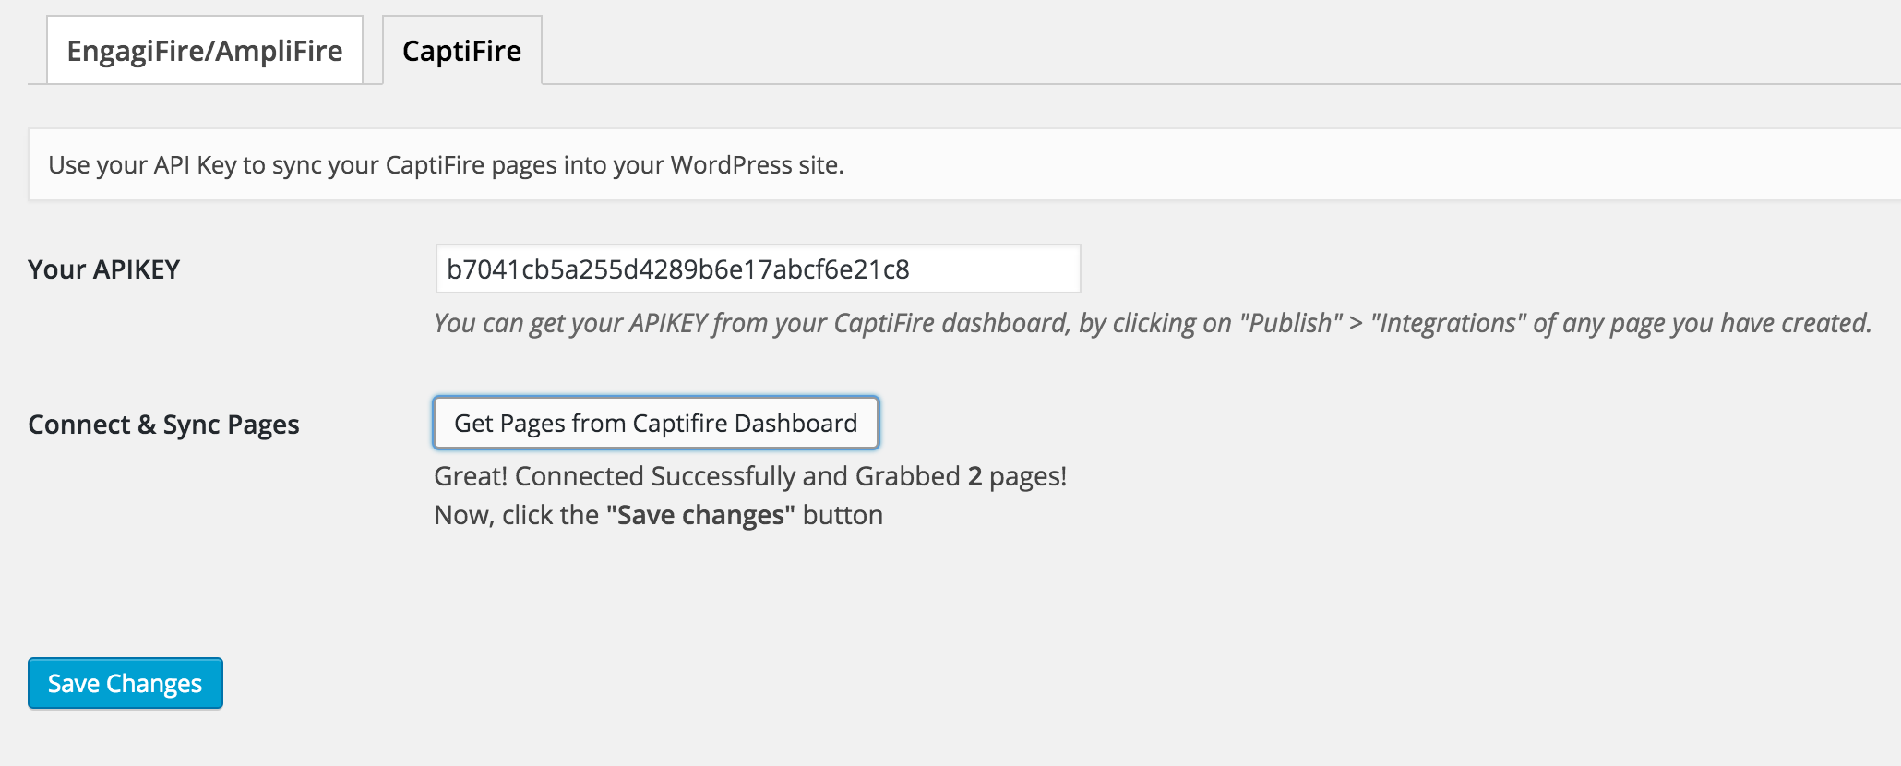The width and height of the screenshot is (1901, 766).
Task: Click "CaptiFire dashboard" in the help text
Action: [x=950, y=323]
